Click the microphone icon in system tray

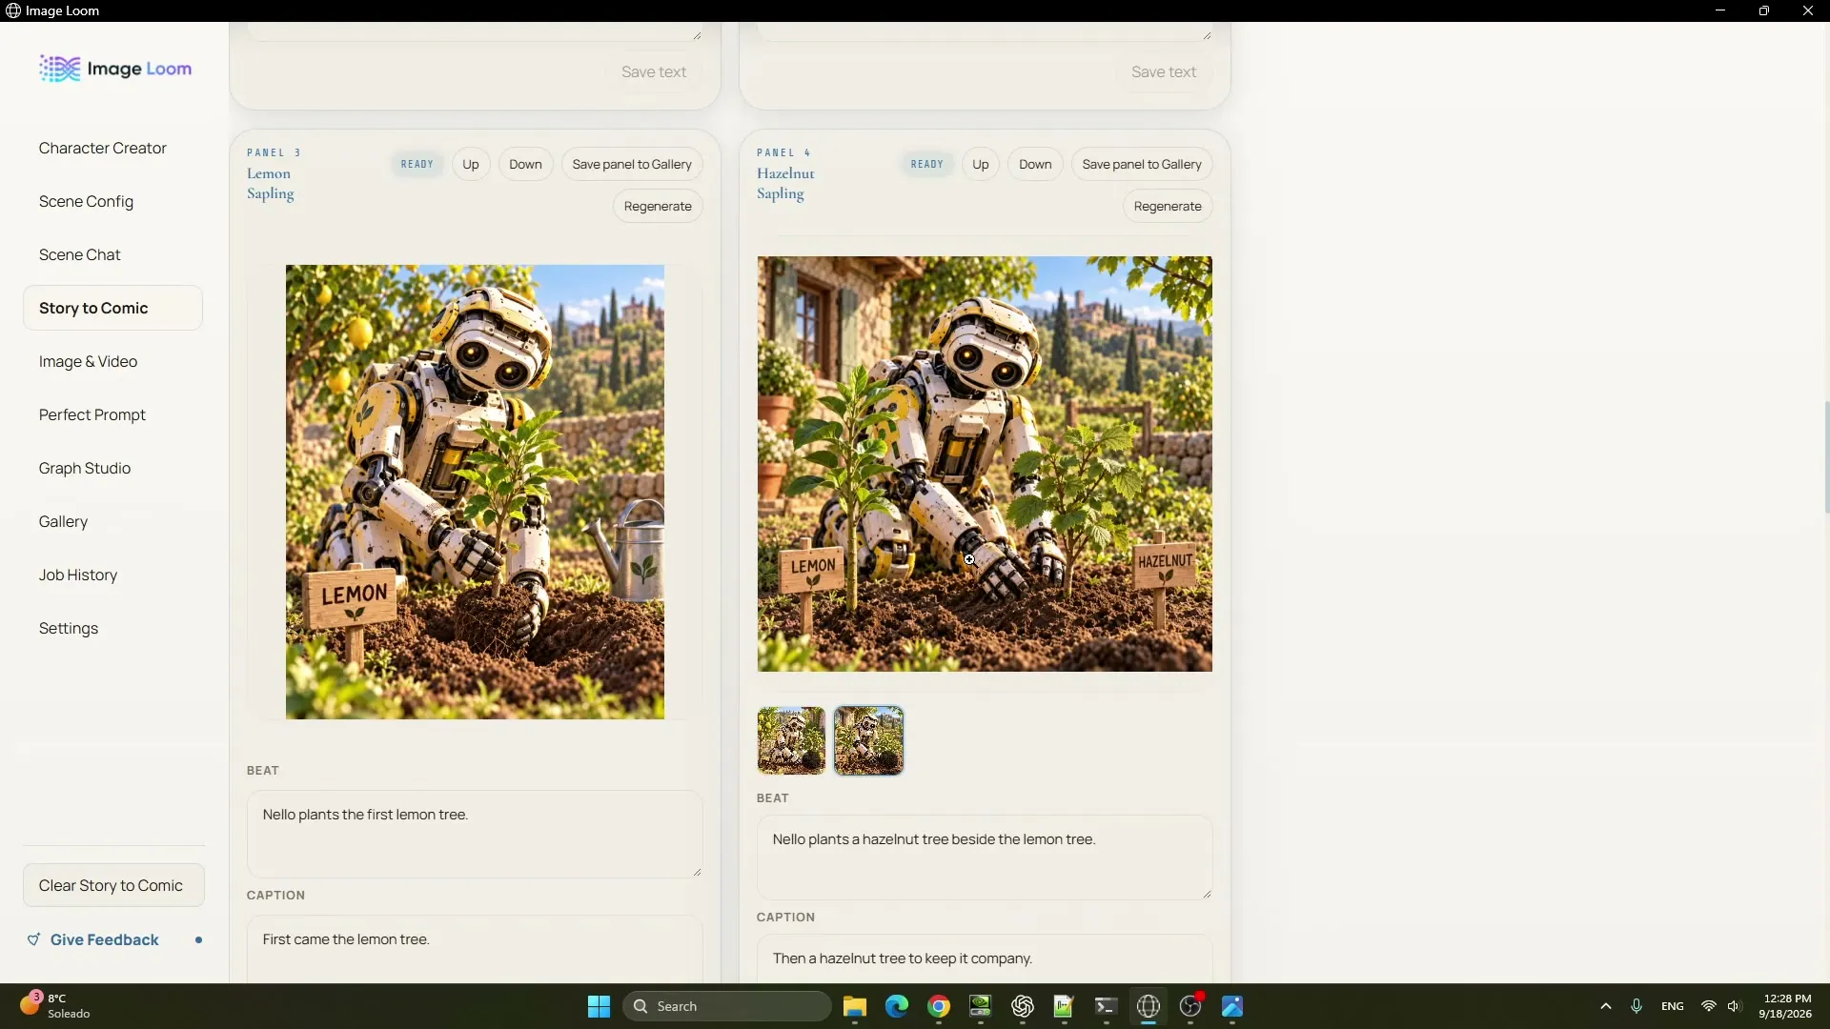point(1637,1006)
